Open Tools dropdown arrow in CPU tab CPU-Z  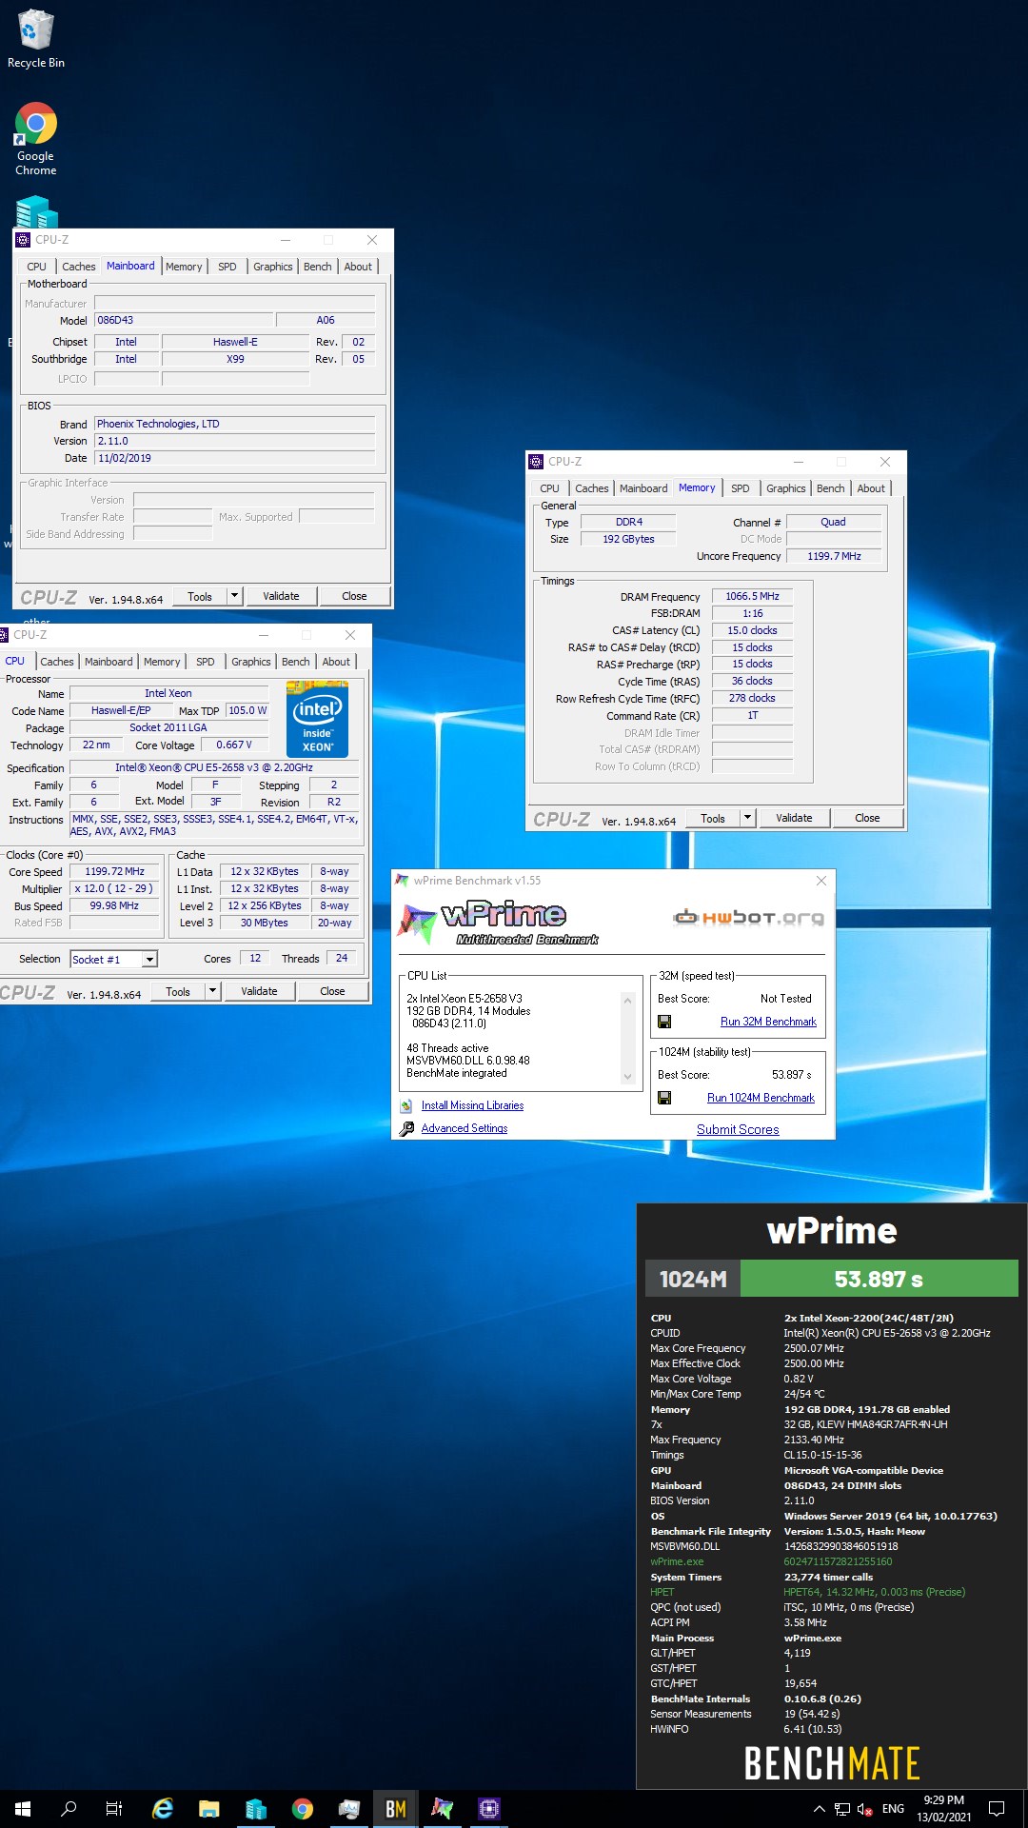[x=212, y=991]
